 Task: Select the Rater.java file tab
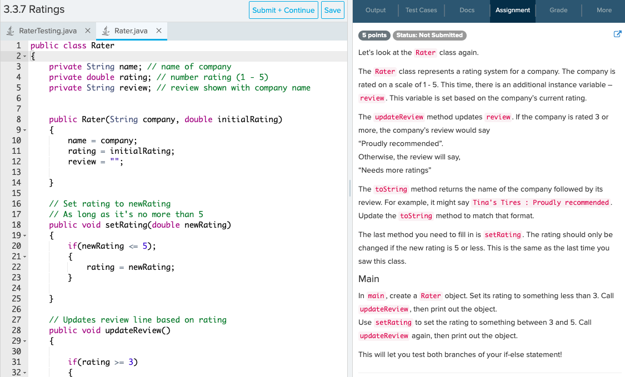(x=131, y=31)
